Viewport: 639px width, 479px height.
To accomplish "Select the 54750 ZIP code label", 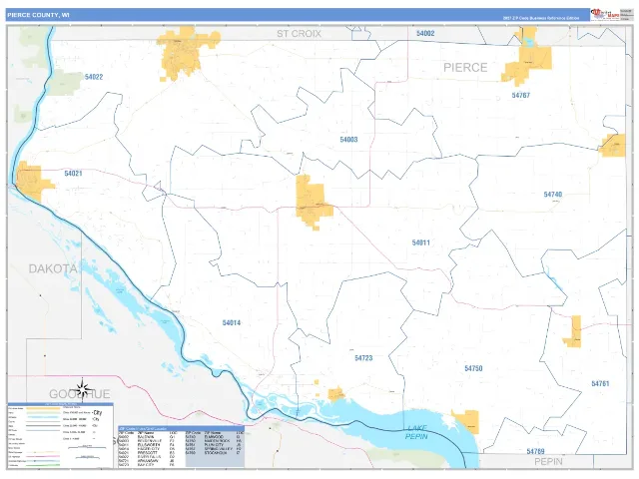I will [x=473, y=368].
